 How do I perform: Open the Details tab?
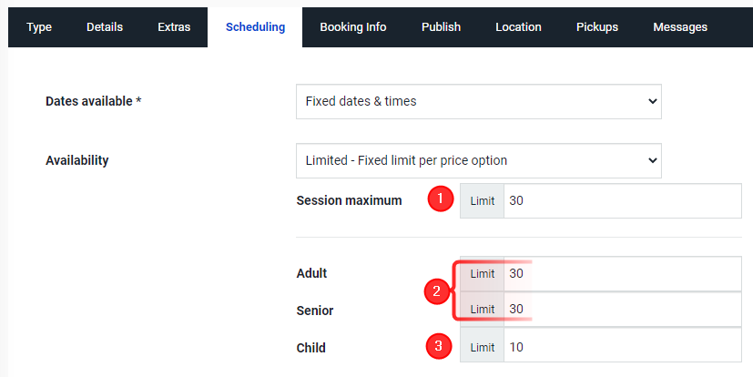tap(105, 27)
